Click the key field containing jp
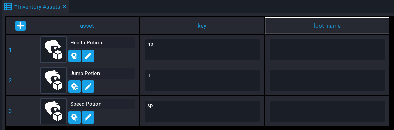The image size is (394, 130). [x=202, y=80]
